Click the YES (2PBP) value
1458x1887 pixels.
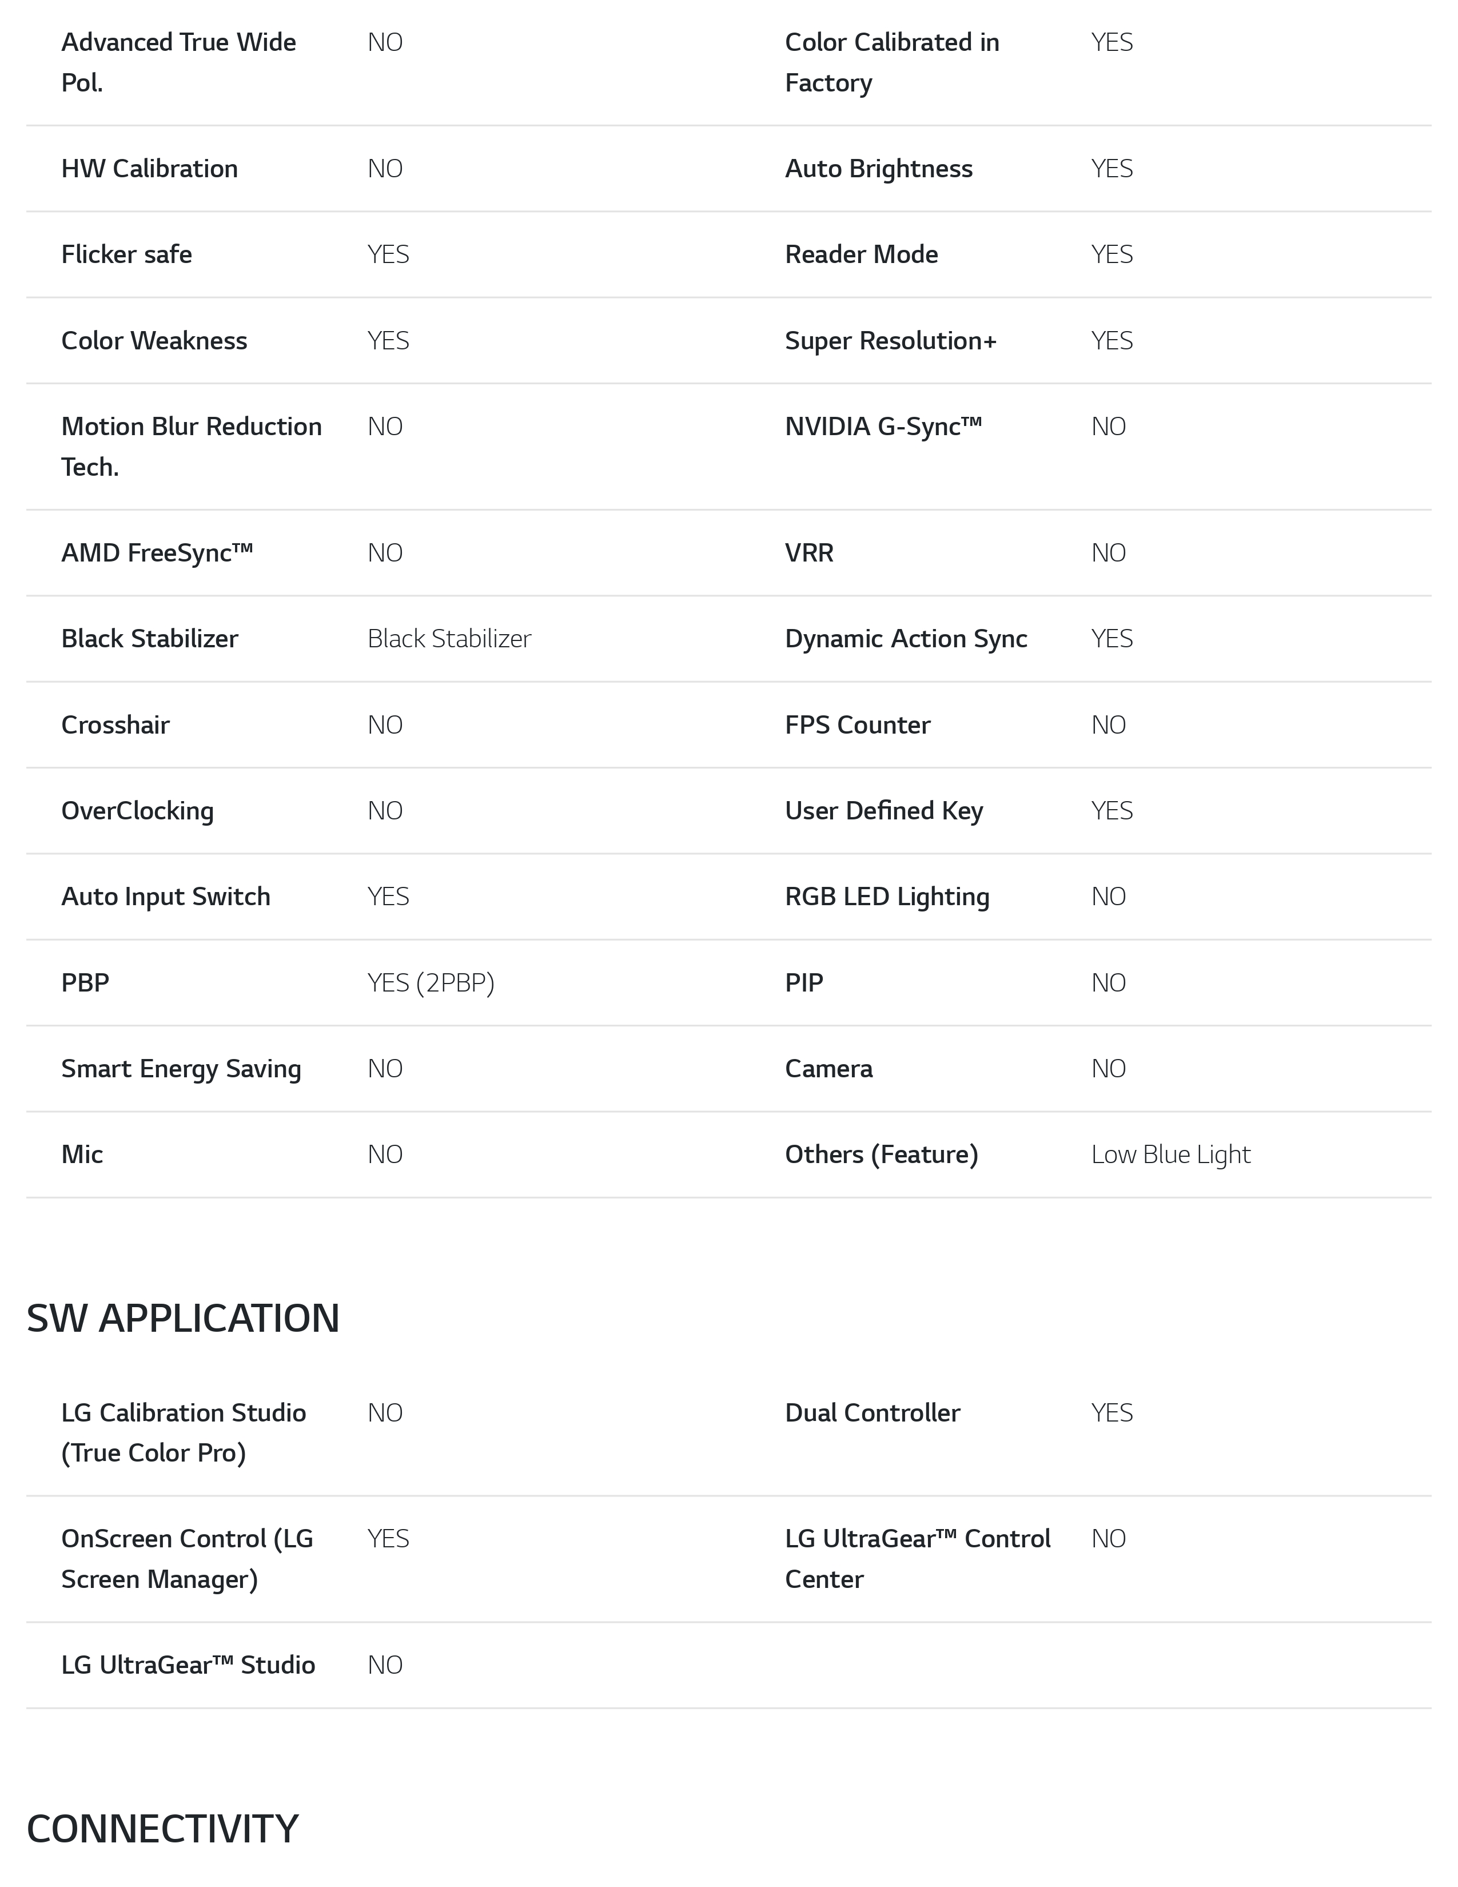[x=430, y=982]
